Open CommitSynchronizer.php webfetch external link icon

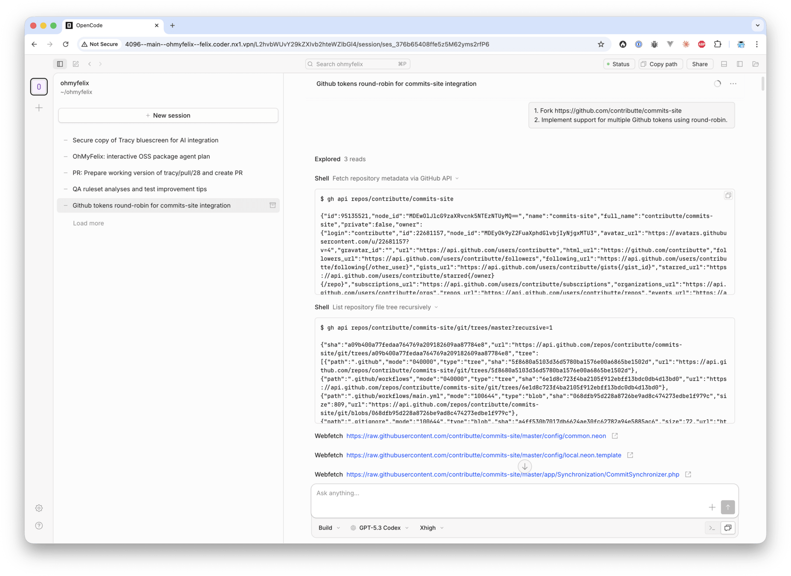688,474
